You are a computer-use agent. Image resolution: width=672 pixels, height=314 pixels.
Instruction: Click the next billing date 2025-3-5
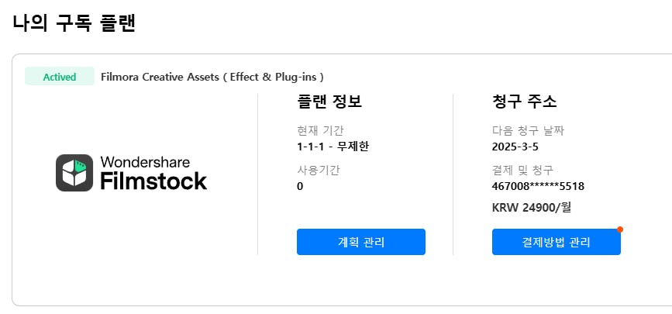[514, 146]
